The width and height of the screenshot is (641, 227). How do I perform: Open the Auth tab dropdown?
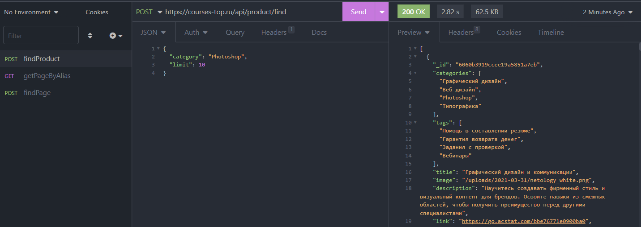pyautogui.click(x=196, y=33)
